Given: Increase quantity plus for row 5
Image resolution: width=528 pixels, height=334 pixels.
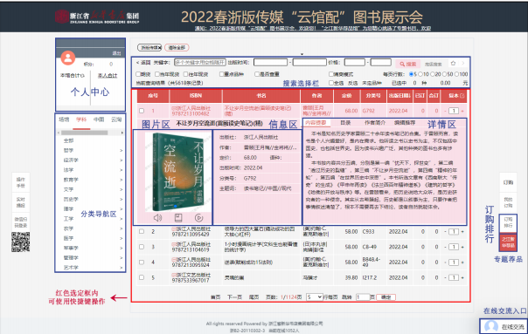Looking at the screenshot, I should 462,277.
